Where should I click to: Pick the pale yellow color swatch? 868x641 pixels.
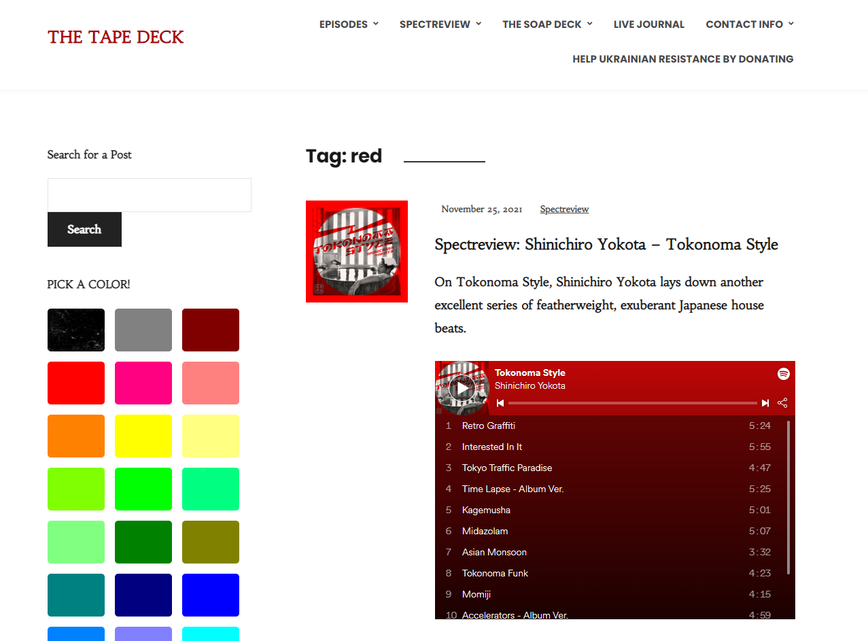pos(211,436)
